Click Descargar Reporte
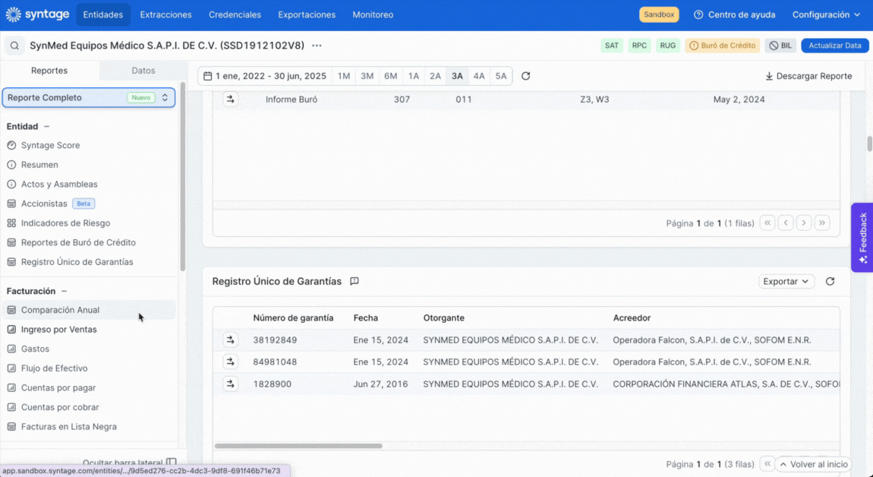The height and width of the screenshot is (477, 873). 809,76
